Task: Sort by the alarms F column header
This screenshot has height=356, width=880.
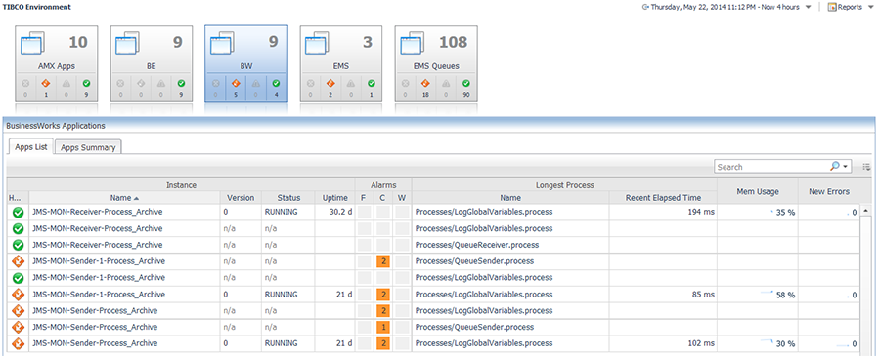Action: coord(363,198)
